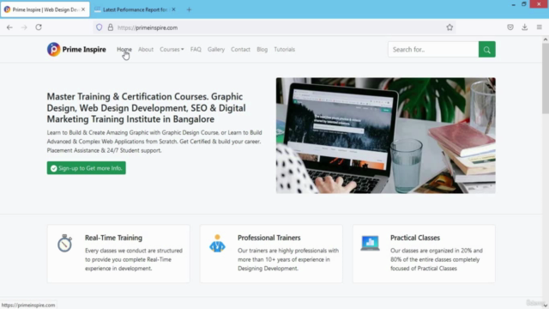Open the About navigation link
The height and width of the screenshot is (309, 549).
click(146, 50)
